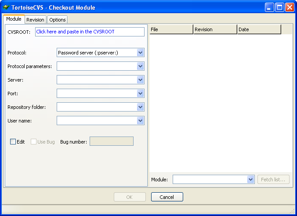The image size is (297, 216).
Task: Expand the Repository folder dropdown
Action: [140, 107]
